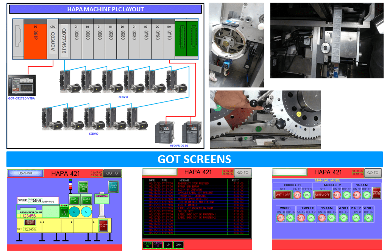The image size is (387, 251).
Task: Select the DO QY10 output module
Action: point(169,39)
